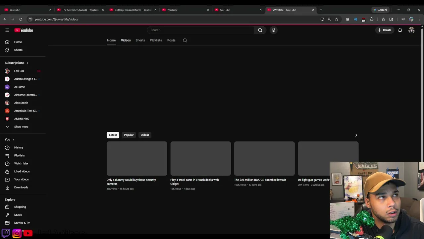This screenshot has width=424, height=239.
Task: Open Gemini in Chrome
Action: click(x=380, y=10)
